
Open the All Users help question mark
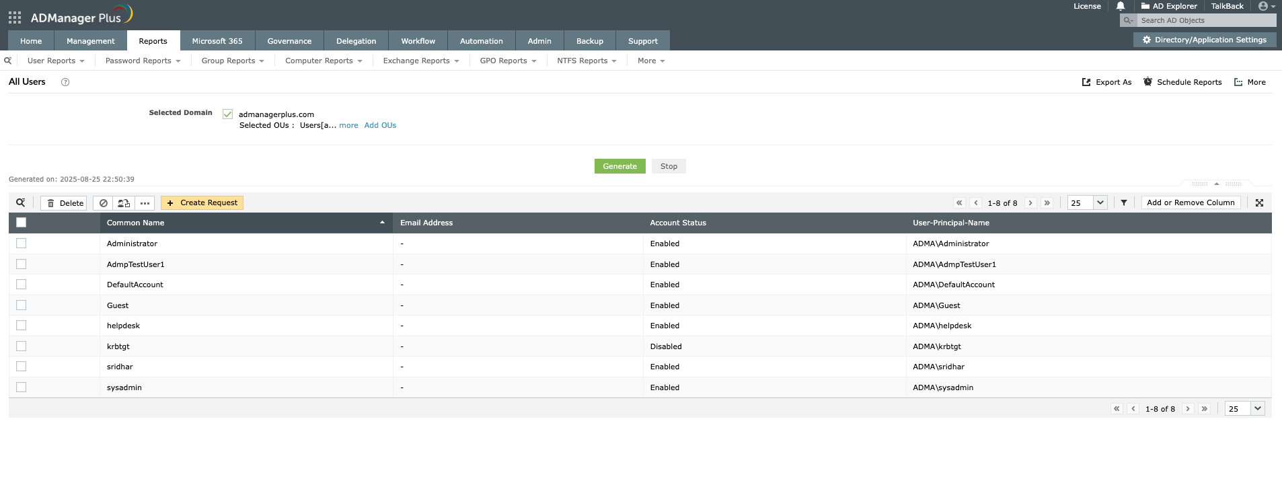click(x=65, y=82)
